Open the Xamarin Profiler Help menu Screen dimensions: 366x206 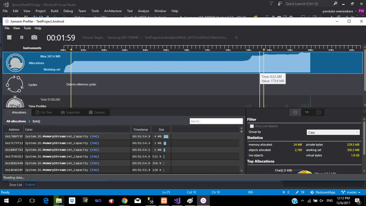[x=38, y=28]
